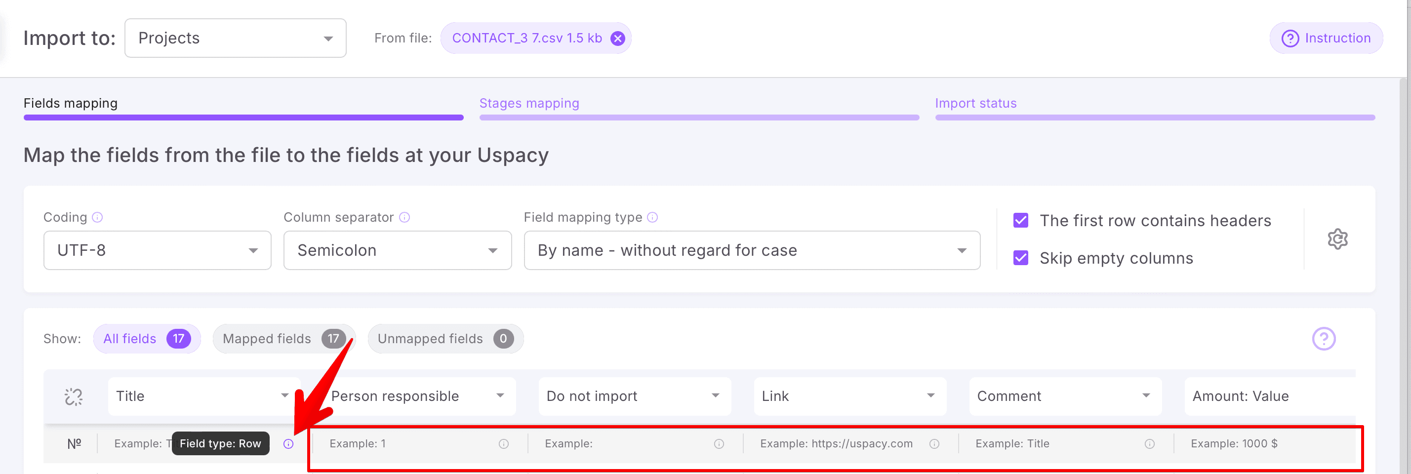Click the info icon next to Coding

tap(98, 217)
